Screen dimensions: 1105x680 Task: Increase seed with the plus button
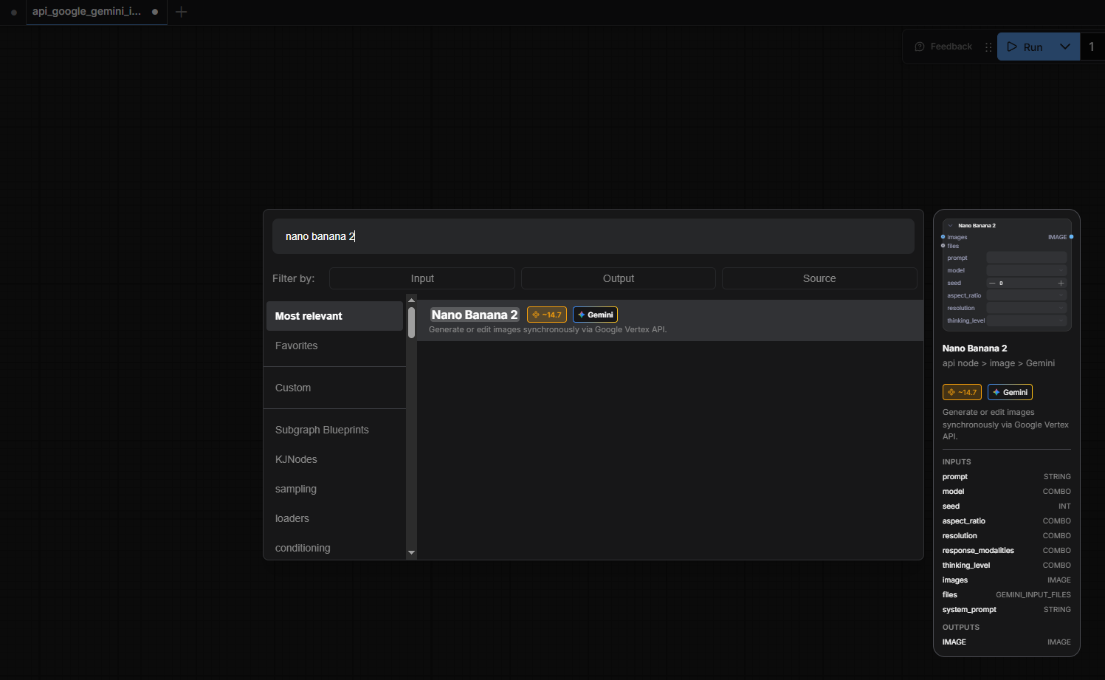[1061, 283]
